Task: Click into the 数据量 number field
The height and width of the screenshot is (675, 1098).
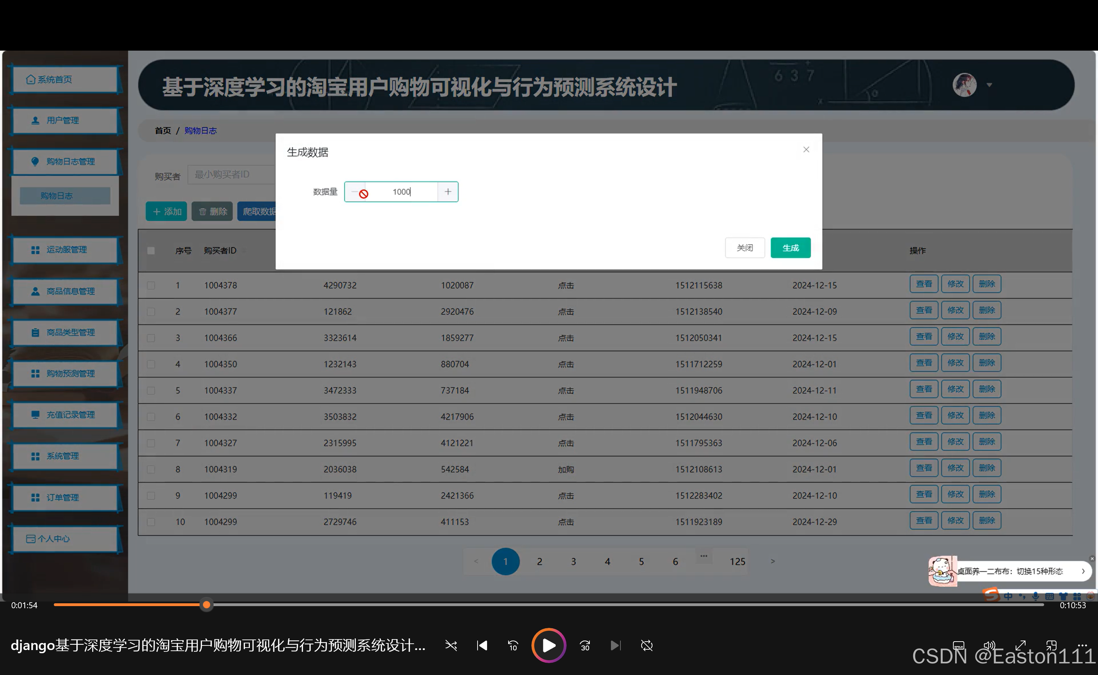Action: coord(401,192)
